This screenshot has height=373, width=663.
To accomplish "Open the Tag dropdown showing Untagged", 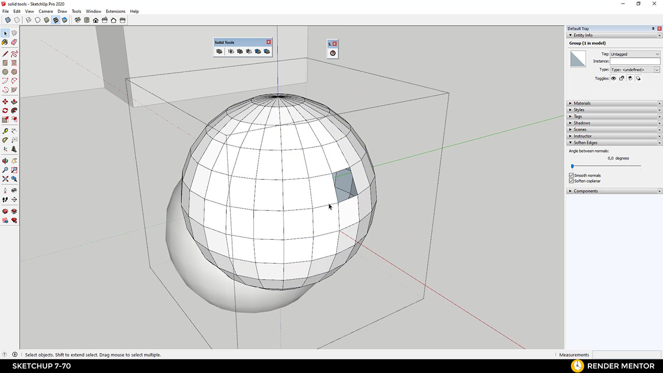I will coord(634,54).
